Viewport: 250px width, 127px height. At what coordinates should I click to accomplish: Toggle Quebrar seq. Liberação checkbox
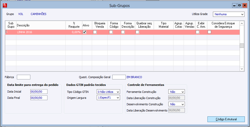[x=137, y=32]
